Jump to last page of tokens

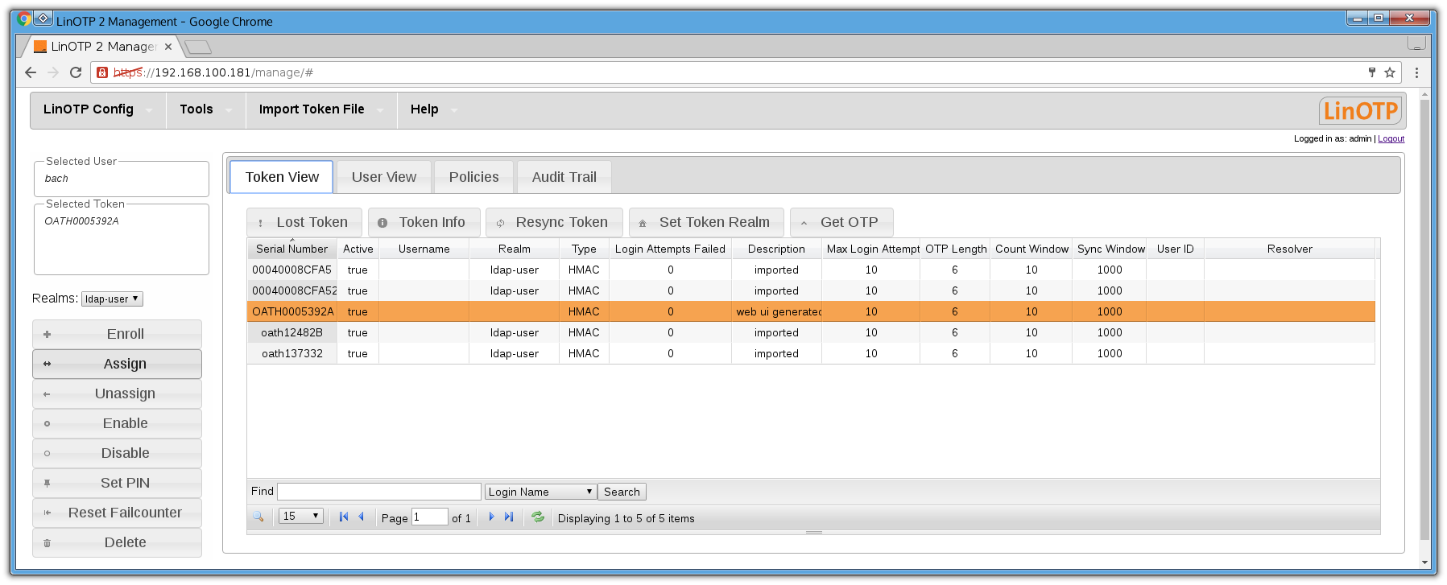coord(509,517)
